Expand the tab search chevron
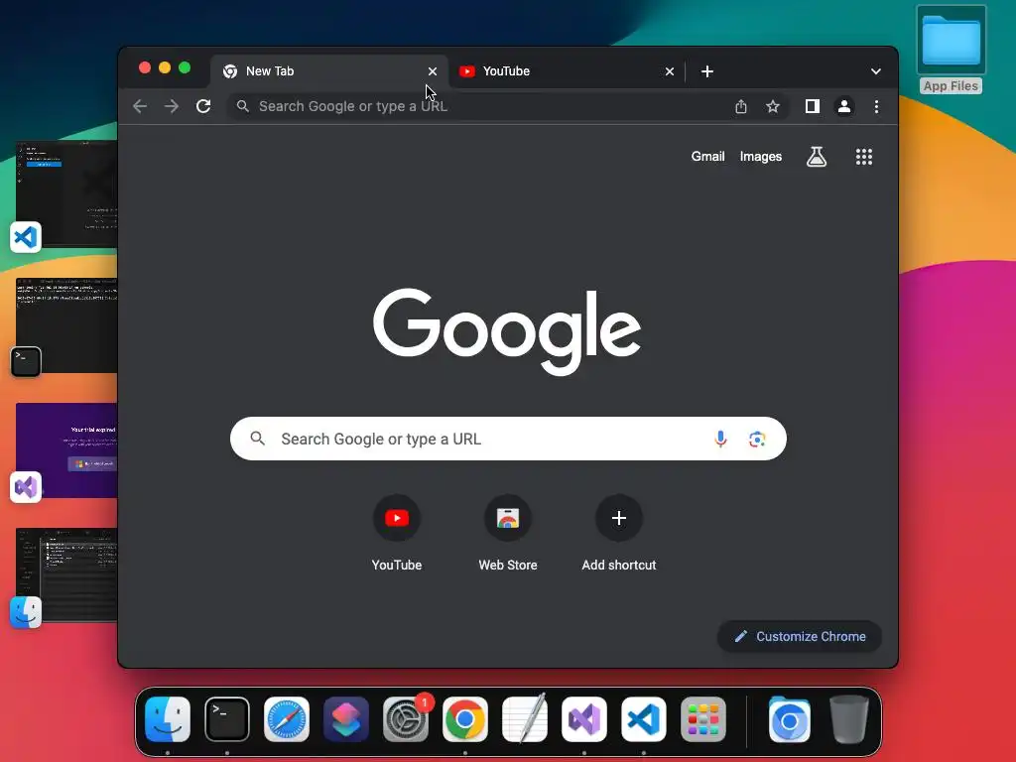This screenshot has height=762, width=1016. (876, 71)
